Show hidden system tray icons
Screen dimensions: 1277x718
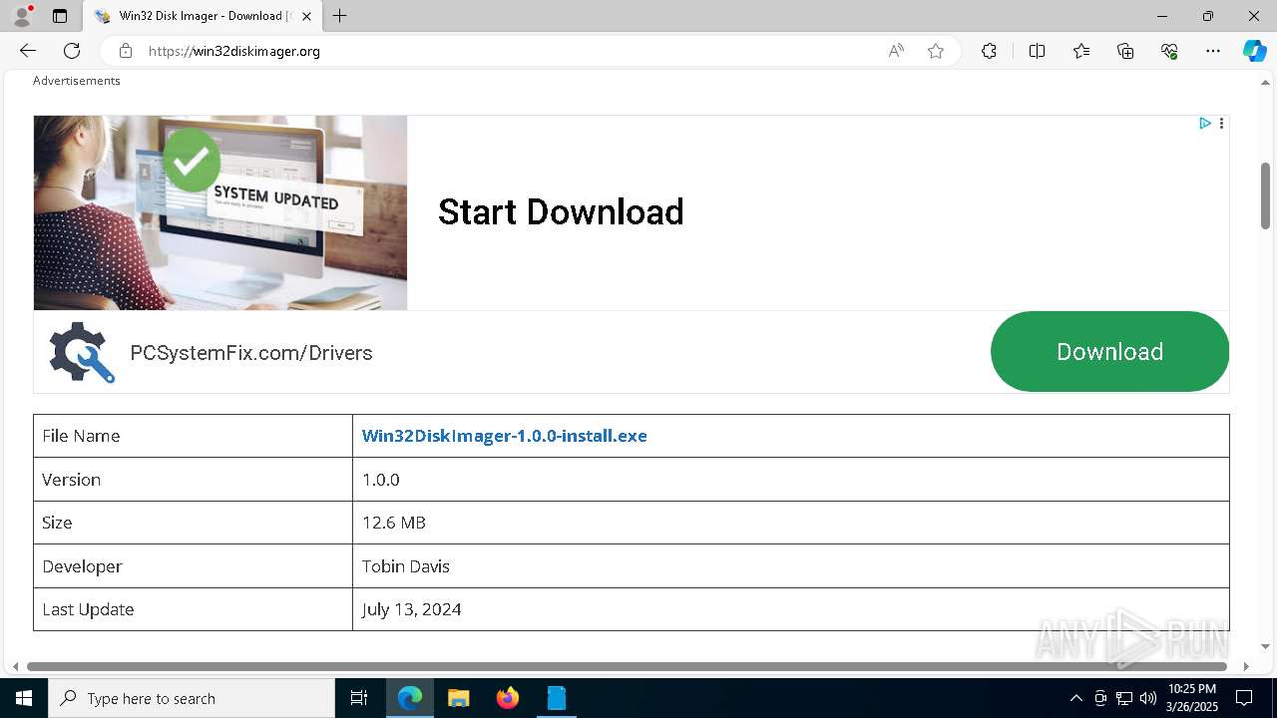[x=1075, y=698]
